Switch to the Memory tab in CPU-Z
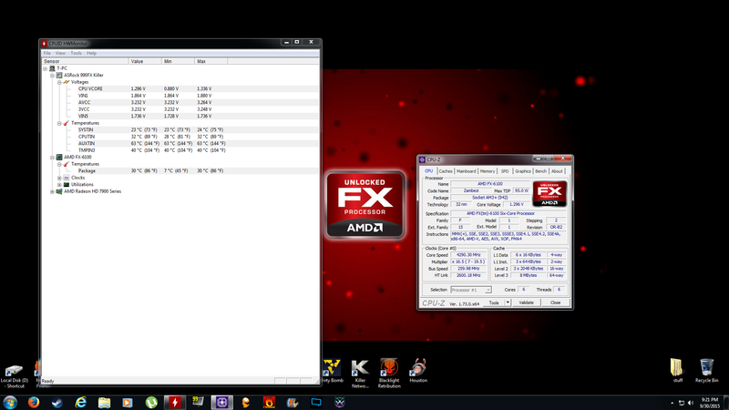Image resolution: width=729 pixels, height=410 pixels. (488, 171)
